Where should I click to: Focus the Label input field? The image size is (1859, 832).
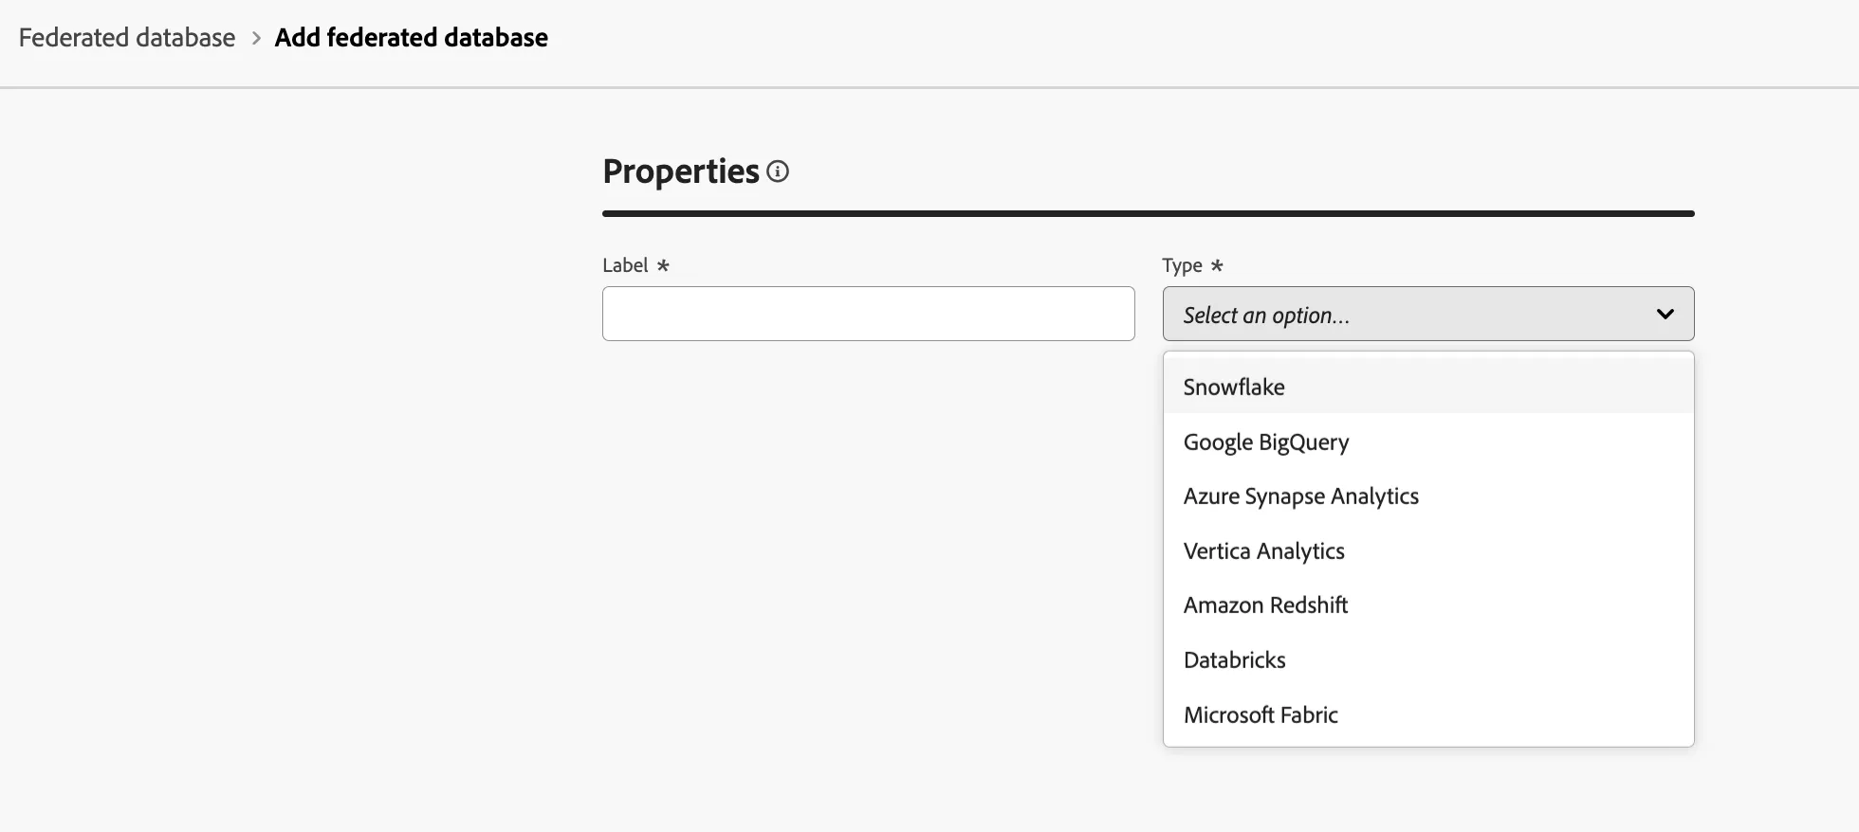pos(869,314)
